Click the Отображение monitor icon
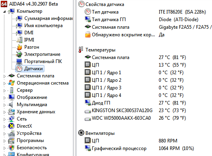Image resolution: width=212 pixels, height=156 pixels. click(12, 97)
